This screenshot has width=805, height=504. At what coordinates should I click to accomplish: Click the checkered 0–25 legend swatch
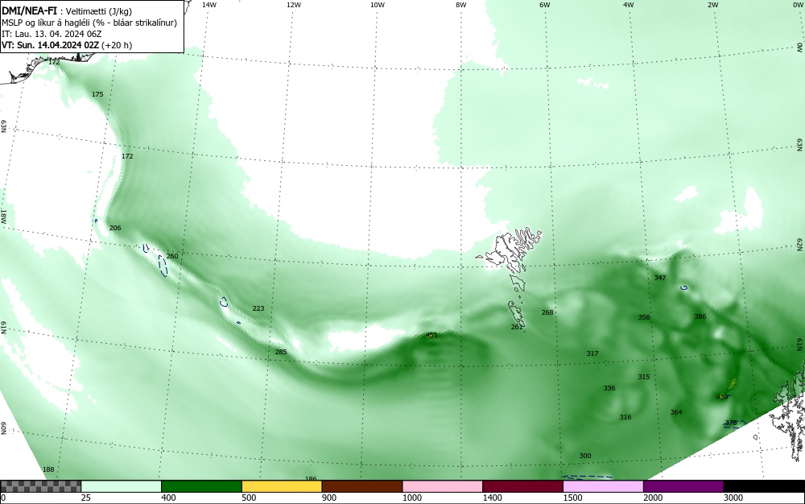[x=40, y=486]
